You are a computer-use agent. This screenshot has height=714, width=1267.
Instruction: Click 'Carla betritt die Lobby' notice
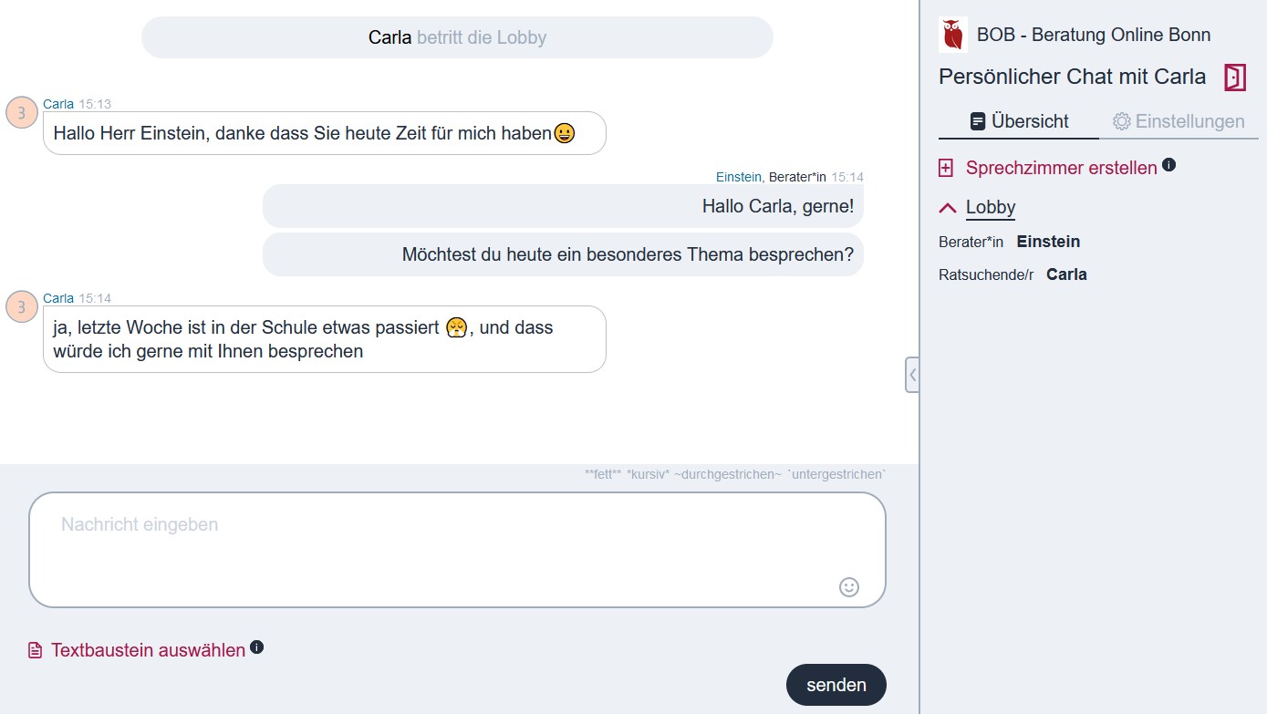coord(457,37)
